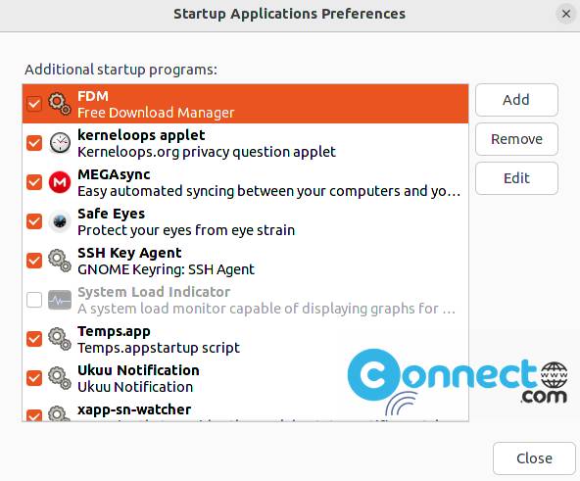Select the xapp-sn-watcher entry
580x481 pixels.
tap(245, 411)
